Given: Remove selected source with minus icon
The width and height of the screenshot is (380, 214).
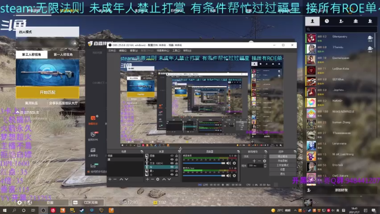Looking at the screenshot, I should pyautogui.click(x=153, y=179).
